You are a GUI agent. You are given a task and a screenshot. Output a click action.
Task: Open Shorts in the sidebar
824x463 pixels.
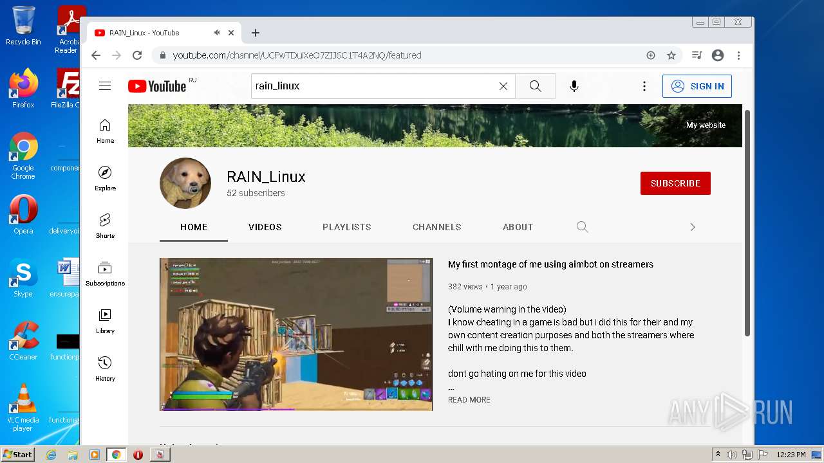pos(105,226)
